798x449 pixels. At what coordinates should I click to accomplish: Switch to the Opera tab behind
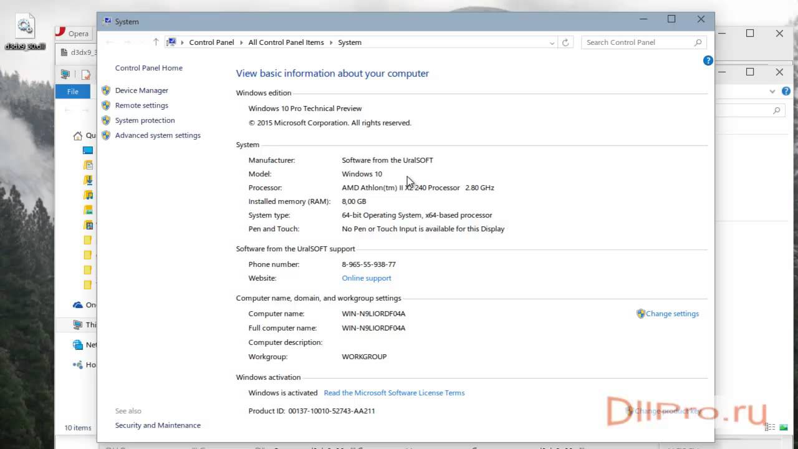[x=75, y=34]
